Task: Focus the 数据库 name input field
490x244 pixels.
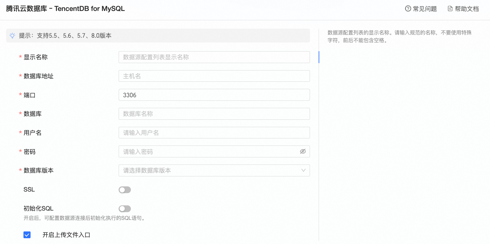Action: click(x=214, y=114)
